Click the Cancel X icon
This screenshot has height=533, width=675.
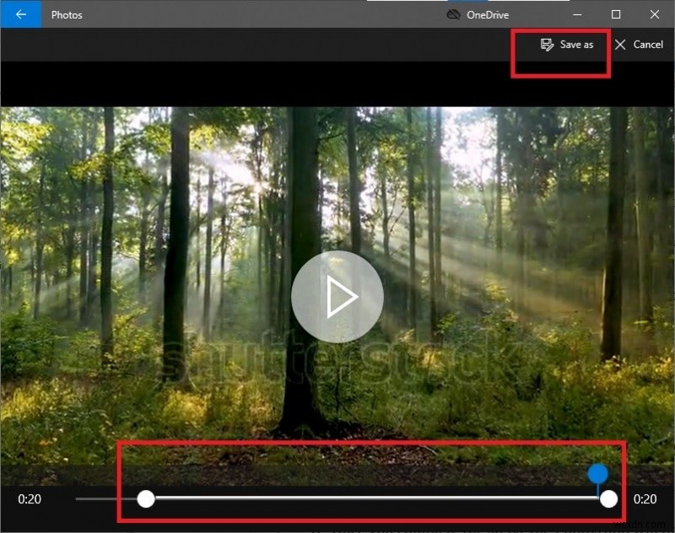pyautogui.click(x=621, y=44)
